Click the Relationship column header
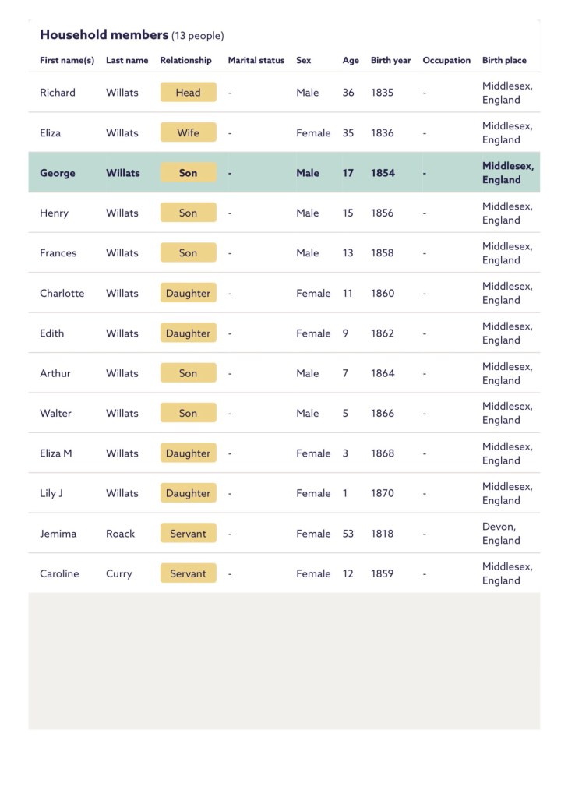 point(185,61)
